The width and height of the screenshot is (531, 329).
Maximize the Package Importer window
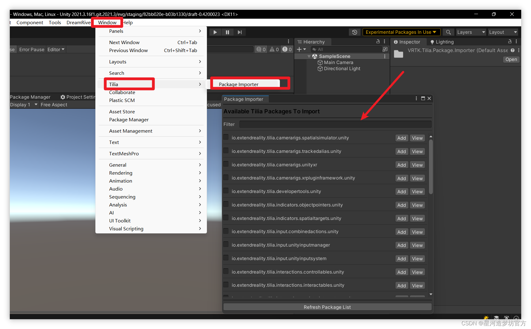[423, 98]
